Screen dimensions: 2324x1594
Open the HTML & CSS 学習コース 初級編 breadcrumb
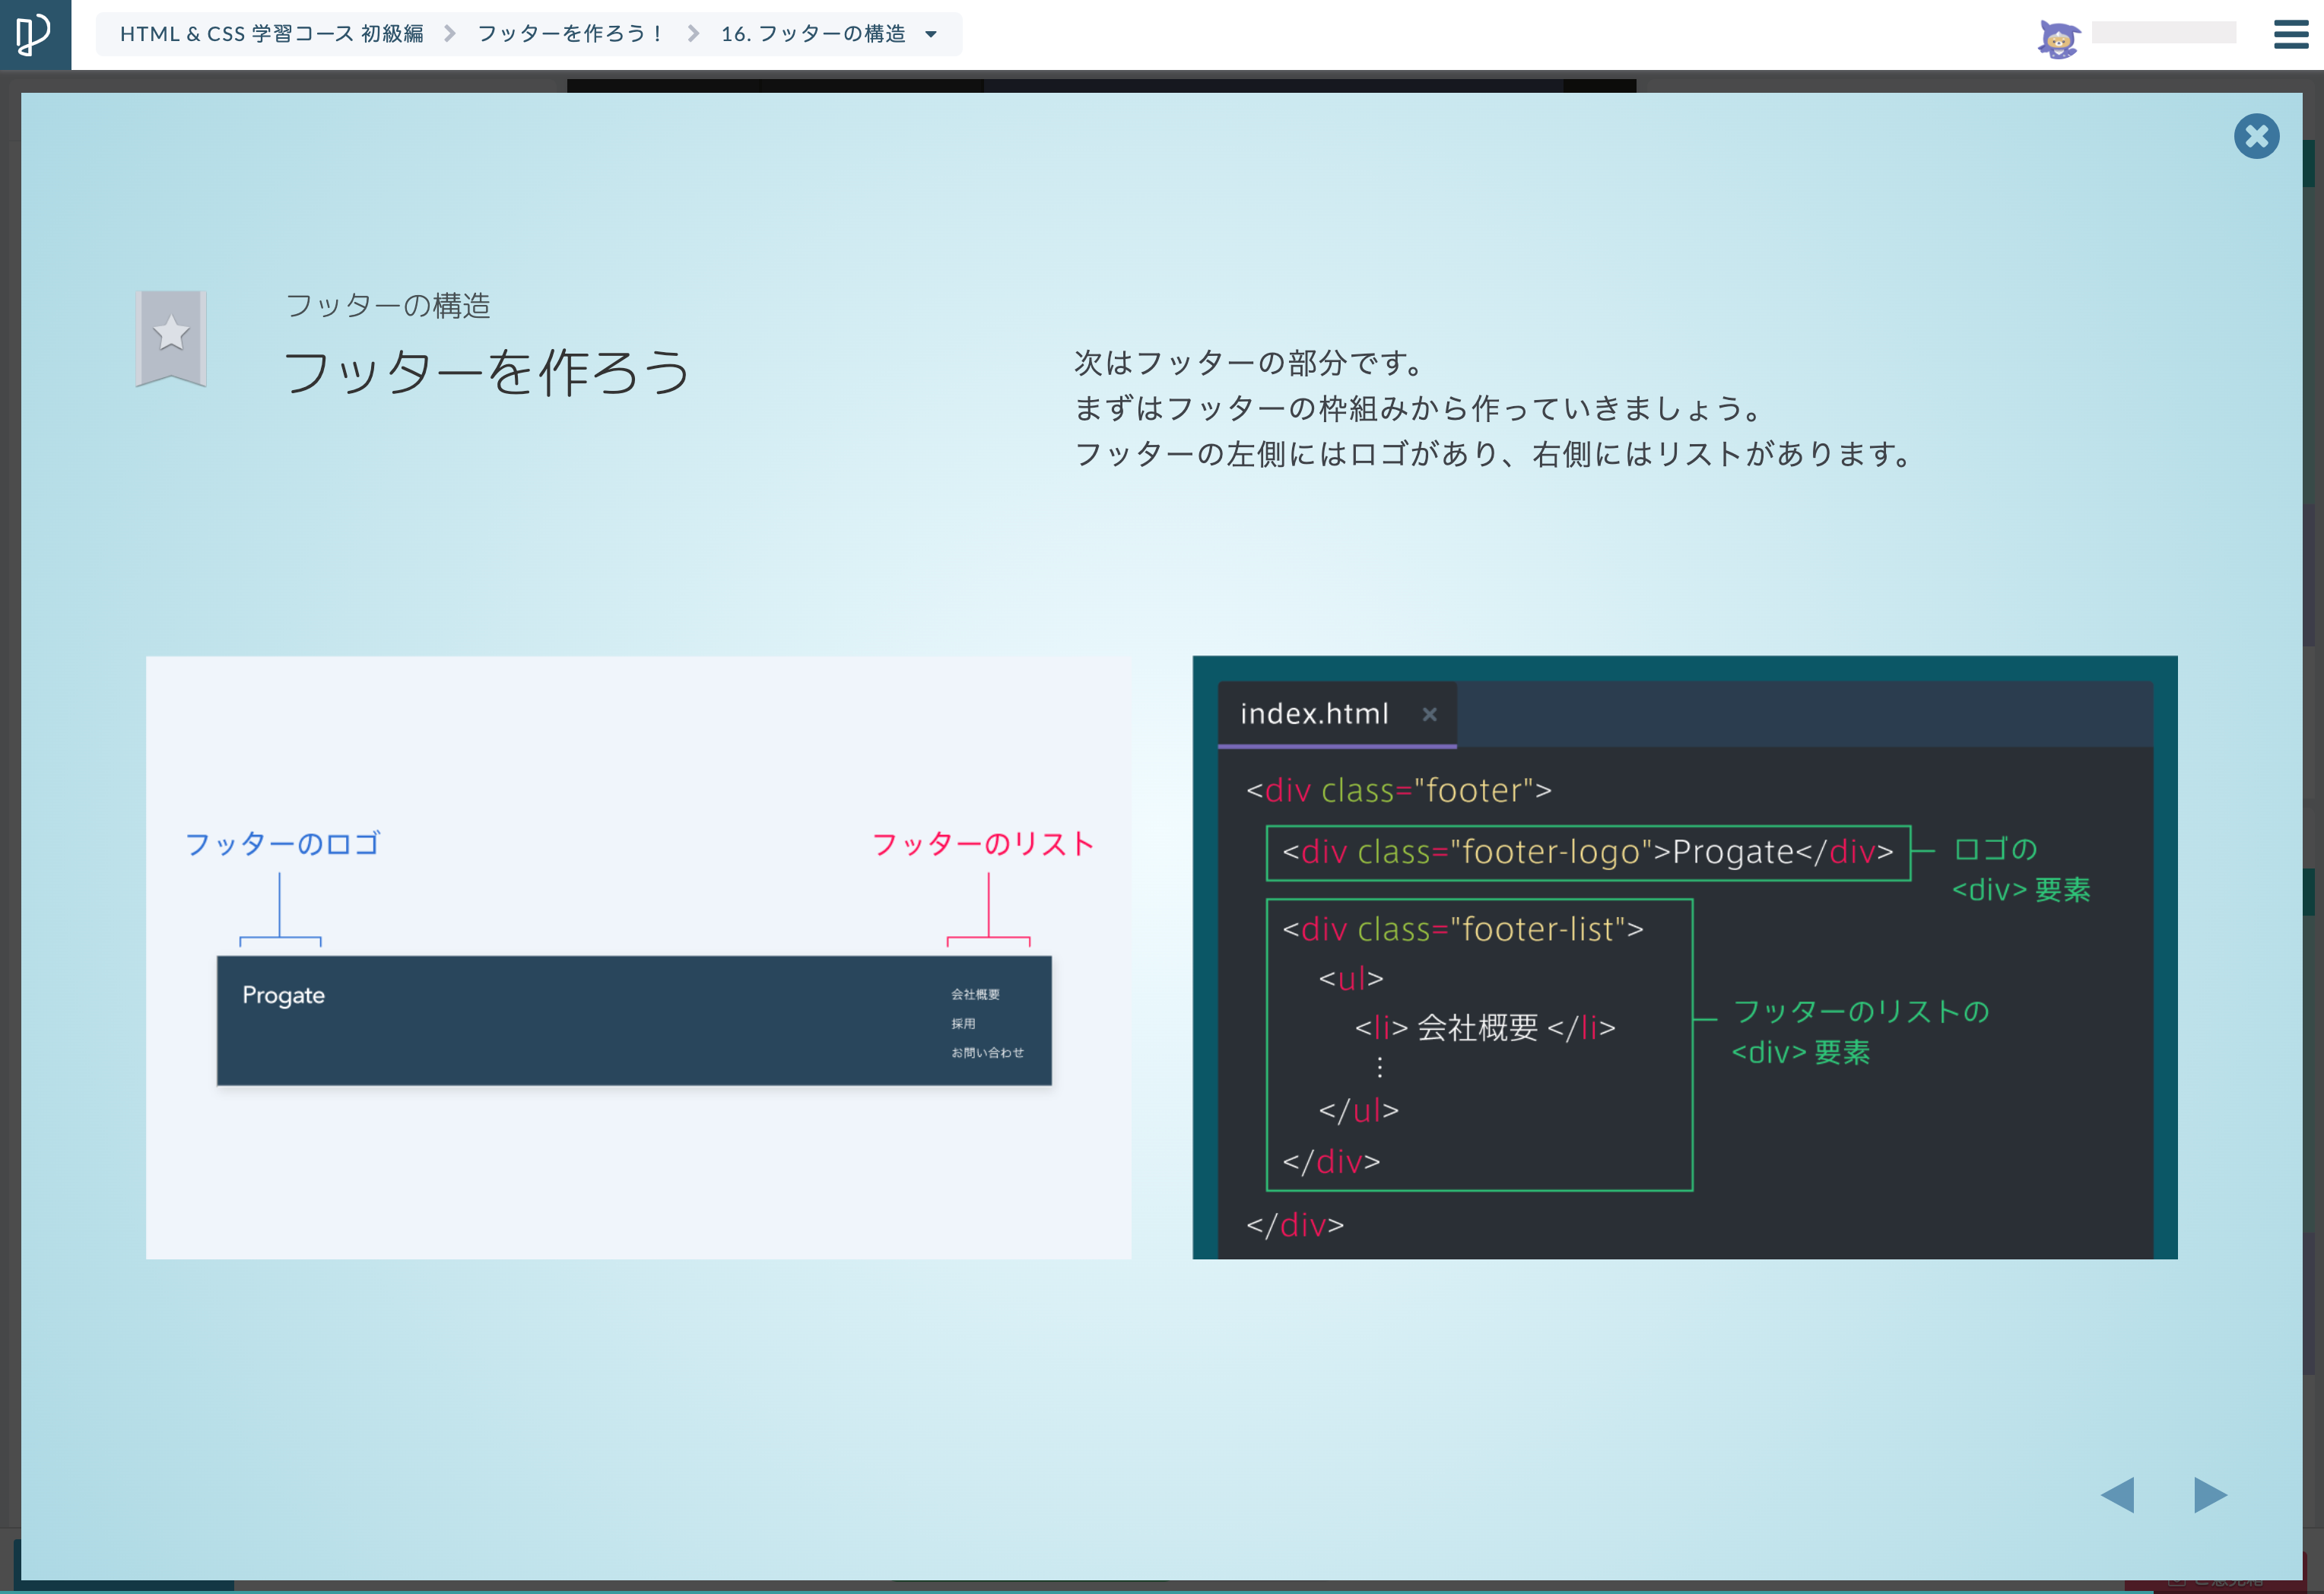(272, 34)
